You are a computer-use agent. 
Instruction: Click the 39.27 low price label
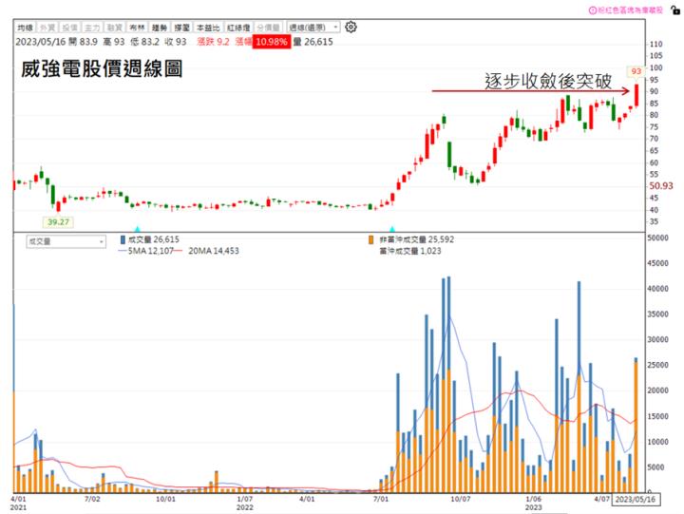pyautogui.click(x=59, y=222)
